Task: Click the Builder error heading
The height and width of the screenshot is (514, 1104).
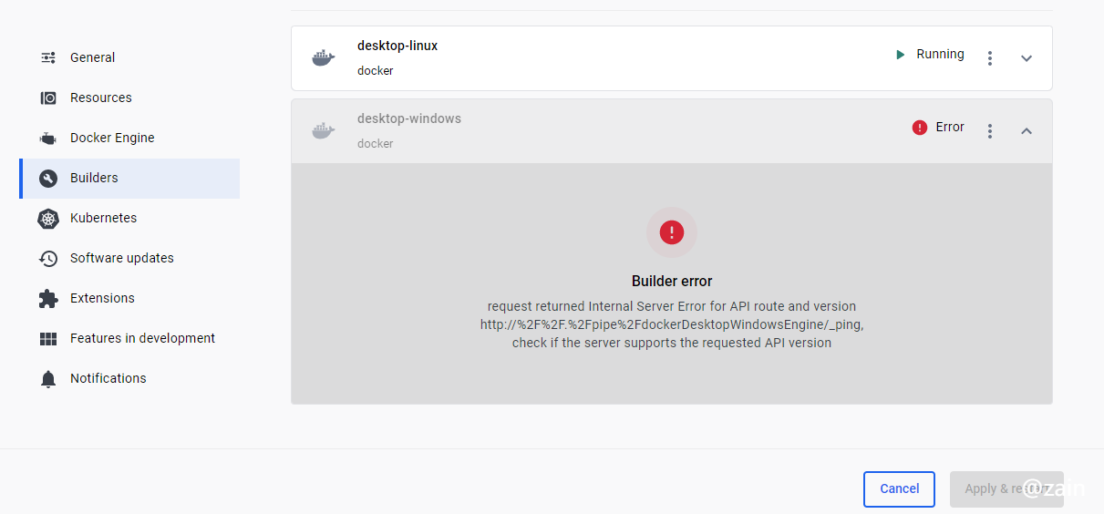Action: (672, 282)
